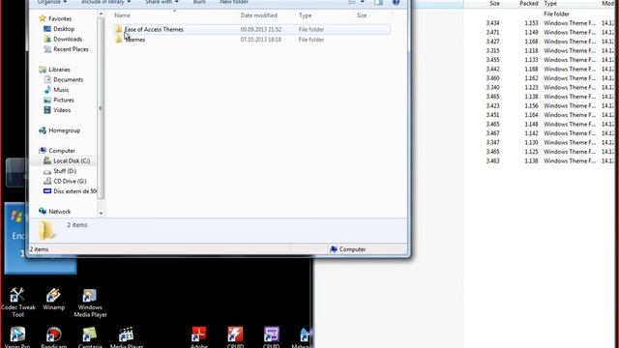619x348 pixels.
Task: Open the Codec Tweak Tool desktop shortcut
Action: pos(17,303)
